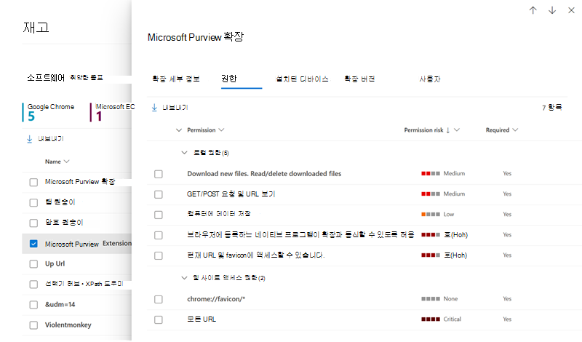Check the first Microsoft Purview 확장 checkbox
Viewport: 582px width, 342px height.
coord(33,182)
